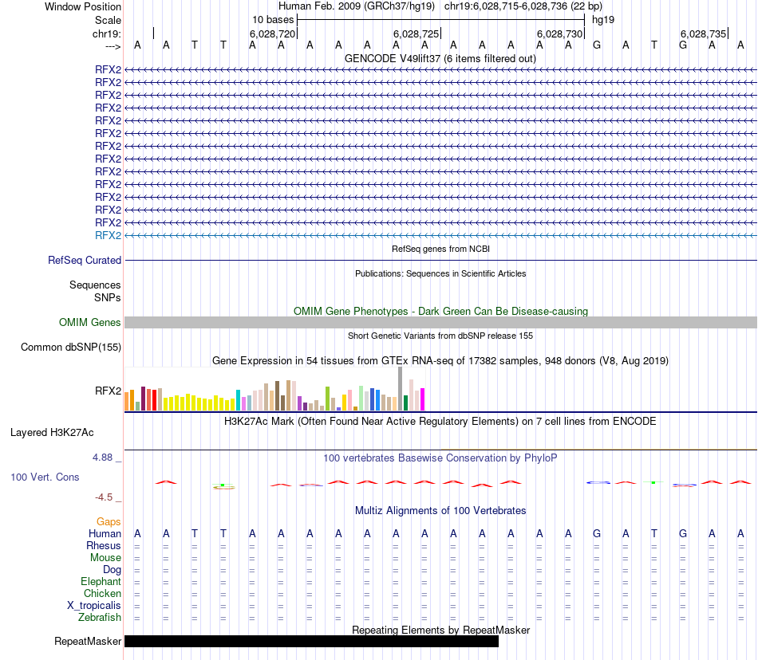The image size is (758, 660).
Task: Click the Sequences track label
Action: pyautogui.click(x=95, y=285)
